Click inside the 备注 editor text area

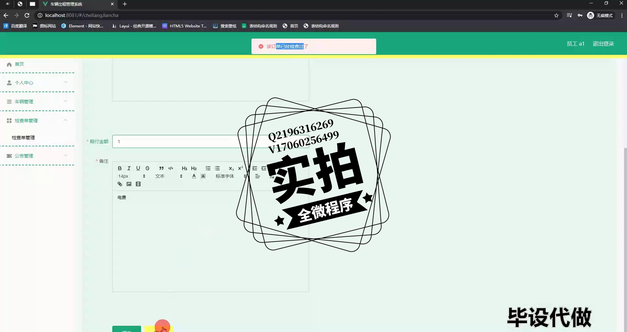pyautogui.click(x=211, y=241)
